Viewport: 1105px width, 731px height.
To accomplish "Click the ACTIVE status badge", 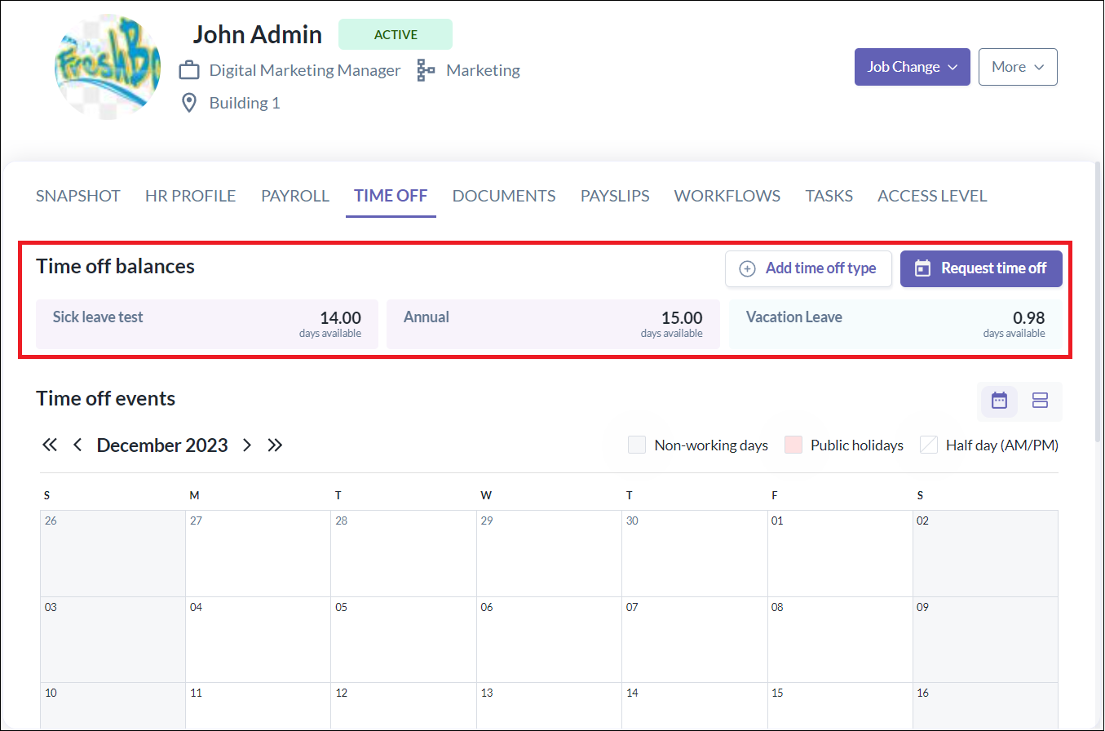I will 396,34.
